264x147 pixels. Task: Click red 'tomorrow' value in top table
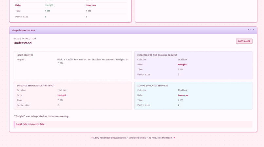point(91,5)
